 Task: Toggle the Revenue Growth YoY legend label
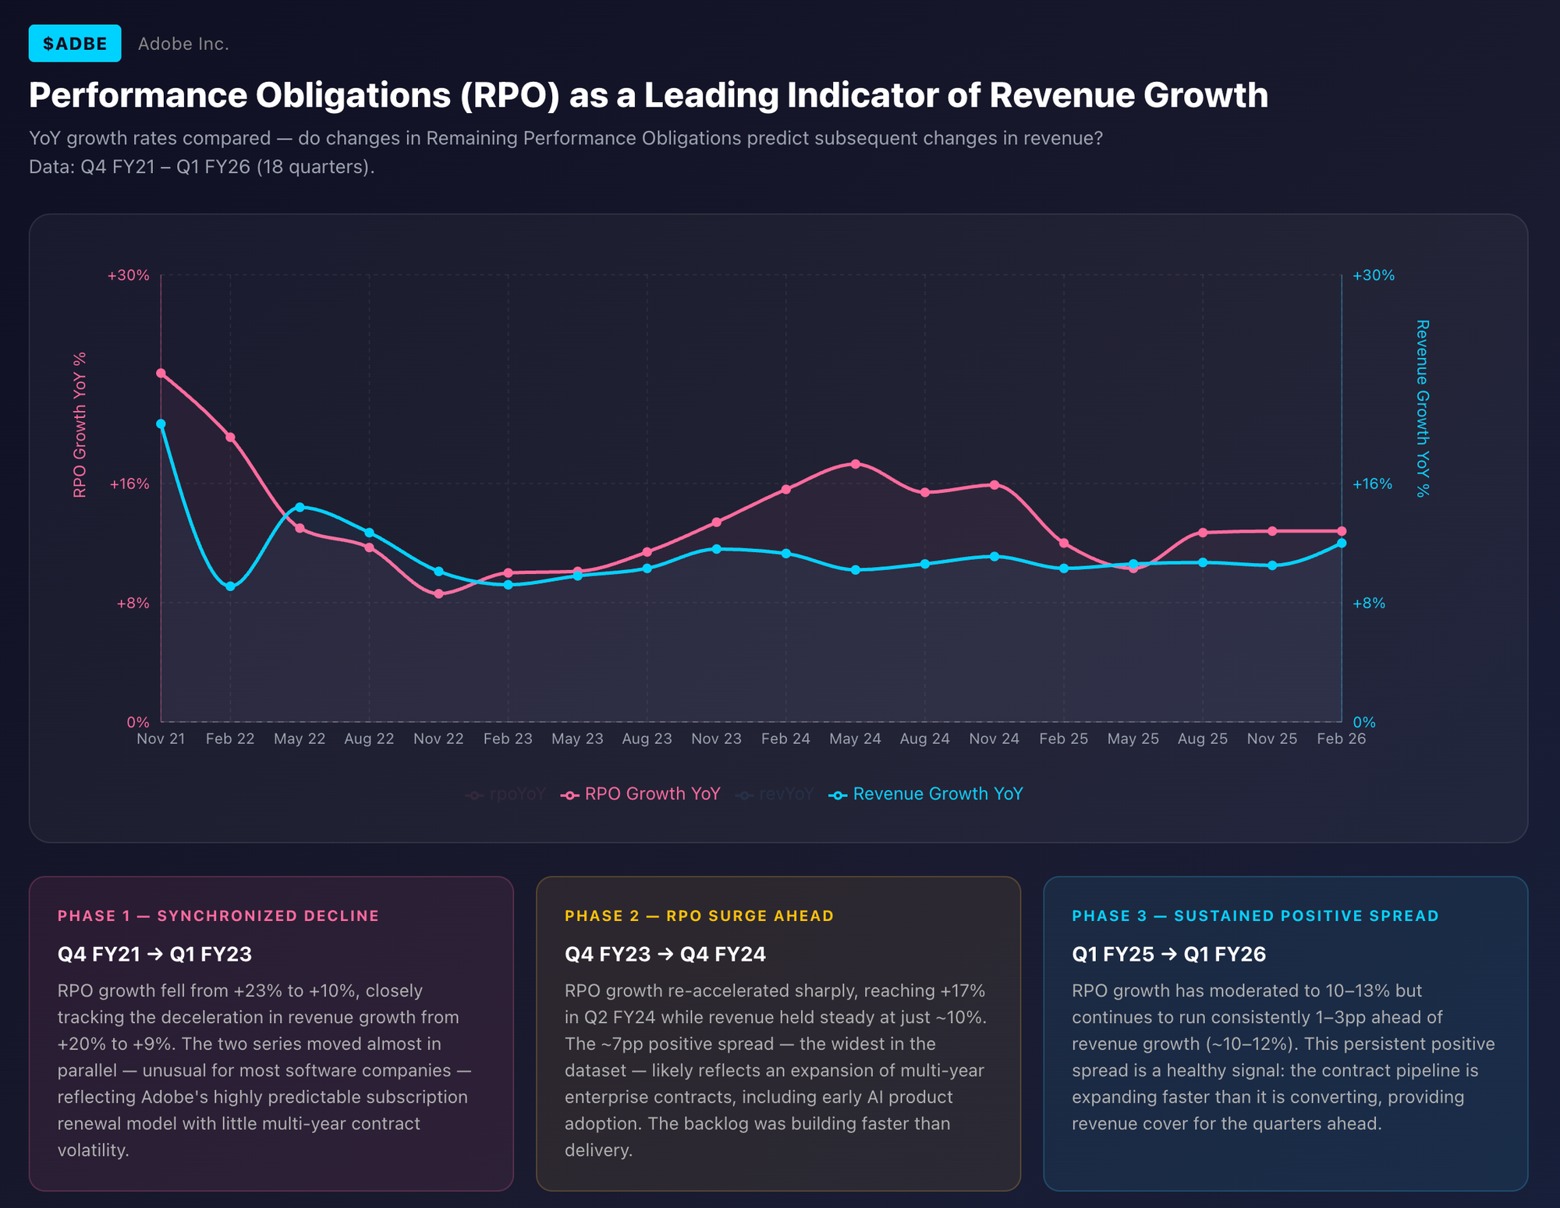pos(938,794)
